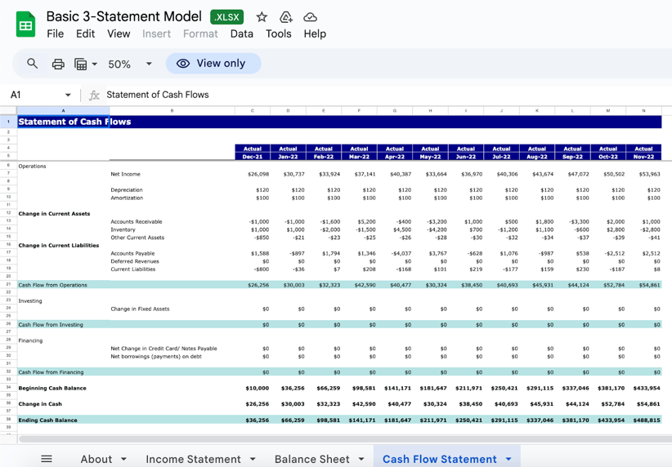Open the search magnifier tool

tap(33, 64)
